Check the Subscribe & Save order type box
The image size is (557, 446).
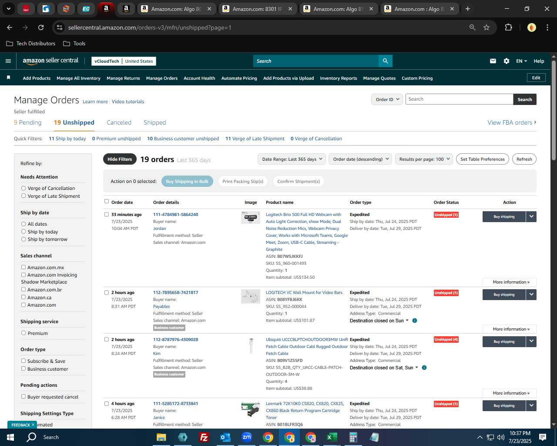click(23, 361)
